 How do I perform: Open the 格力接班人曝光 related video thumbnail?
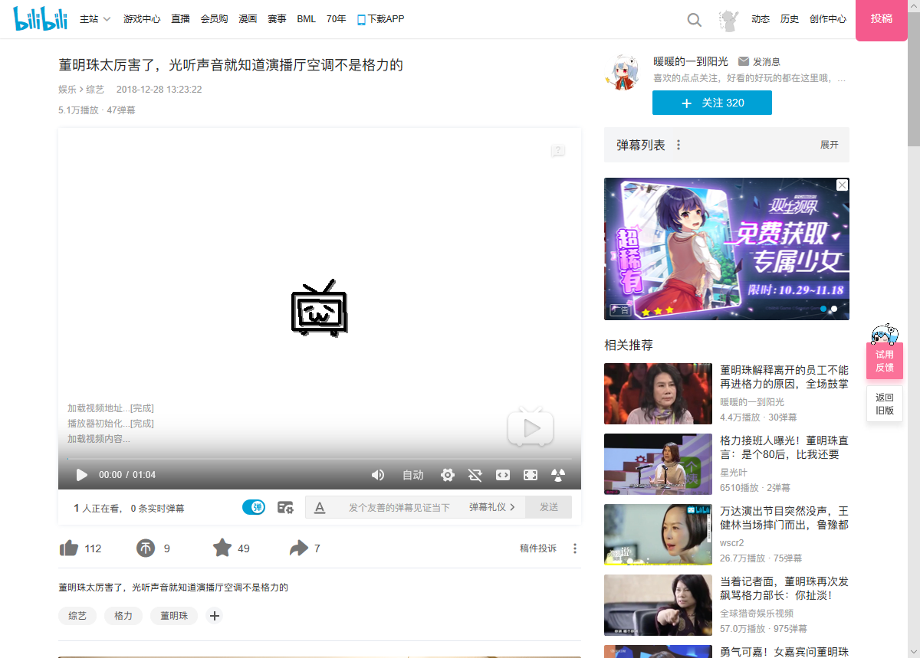tap(658, 464)
